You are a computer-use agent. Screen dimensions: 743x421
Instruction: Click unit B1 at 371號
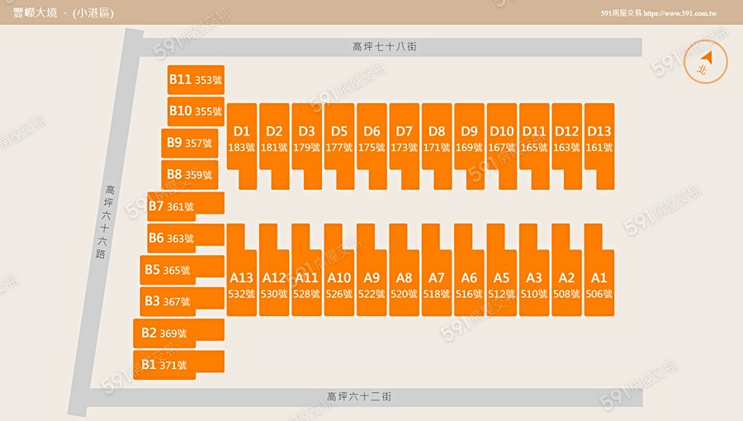(166, 365)
